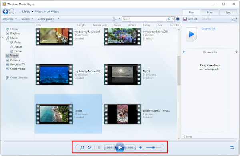Screen dimensions: 240x156
Task: Open the search options dropdown arrow
Action: (173, 19)
